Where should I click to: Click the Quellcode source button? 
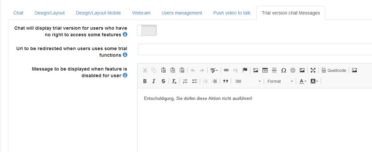pos(334,70)
